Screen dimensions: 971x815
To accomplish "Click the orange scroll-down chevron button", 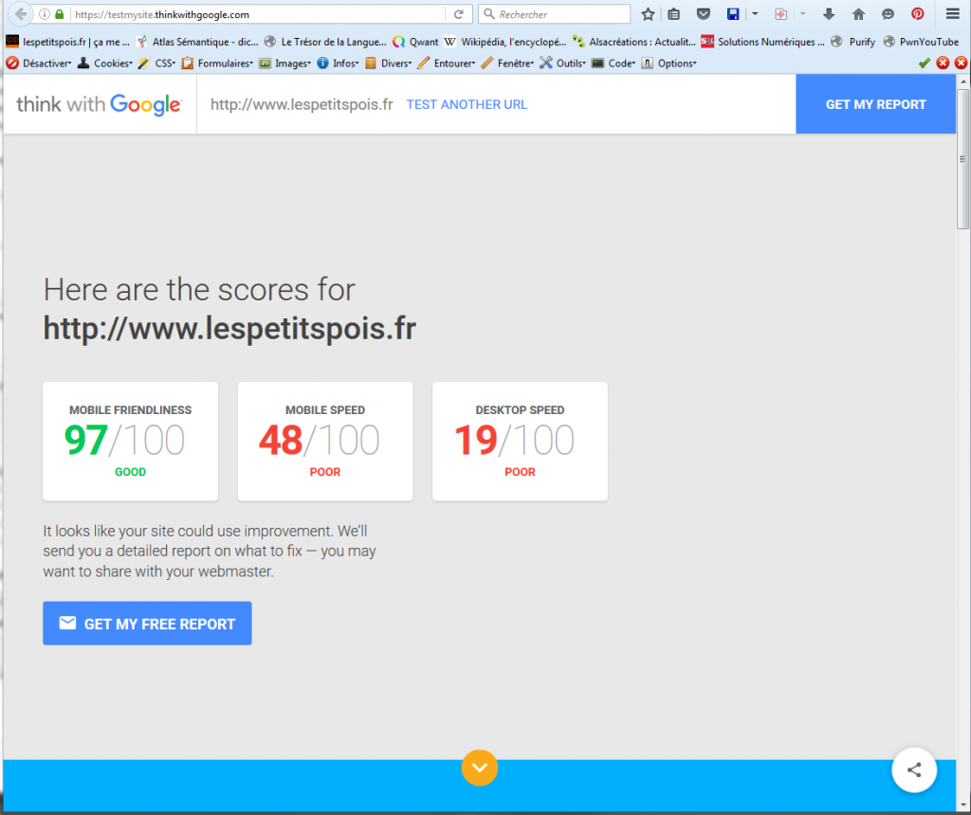I will tap(479, 768).
